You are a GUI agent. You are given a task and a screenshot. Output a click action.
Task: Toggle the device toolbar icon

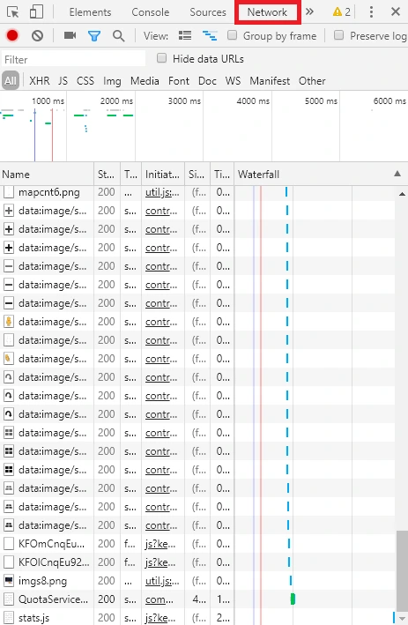(36, 12)
